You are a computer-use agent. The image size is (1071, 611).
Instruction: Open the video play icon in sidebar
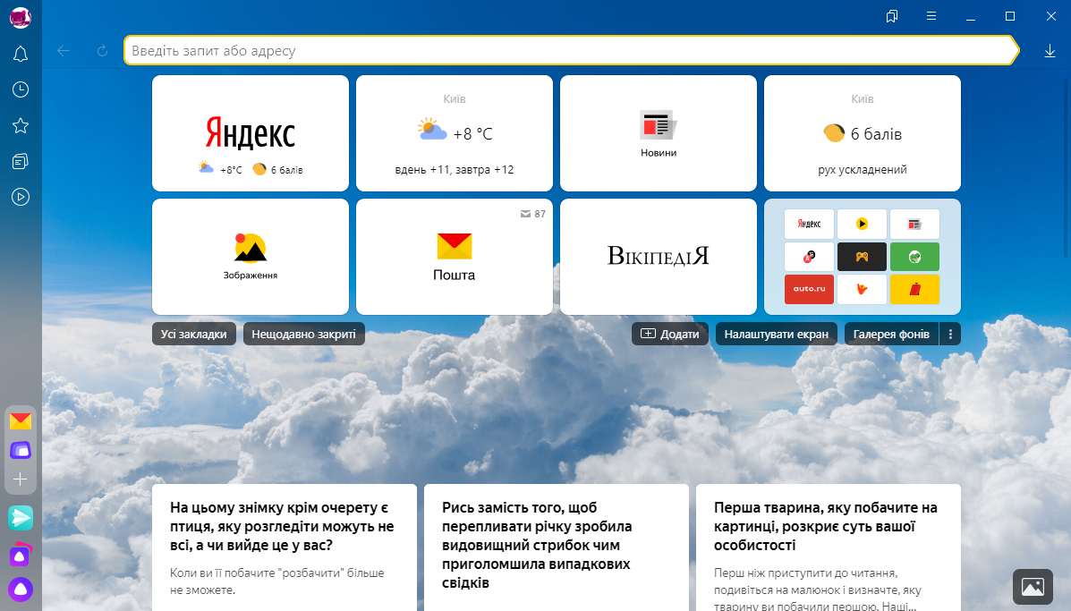pos(21,198)
